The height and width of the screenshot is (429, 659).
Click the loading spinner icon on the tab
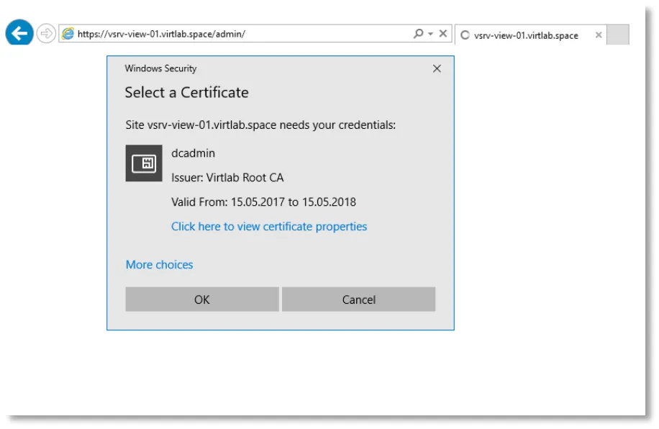tap(465, 35)
